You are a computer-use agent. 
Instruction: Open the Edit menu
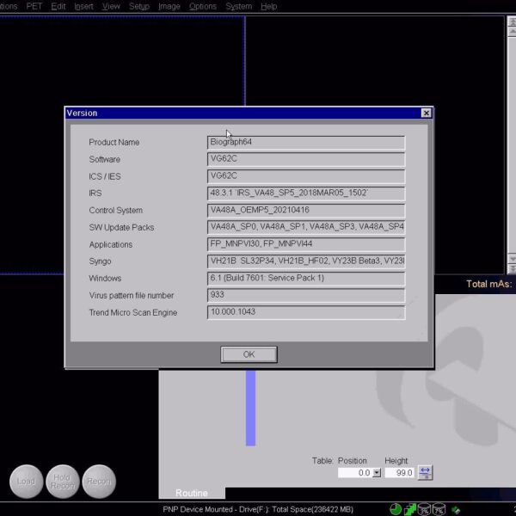coord(58,6)
